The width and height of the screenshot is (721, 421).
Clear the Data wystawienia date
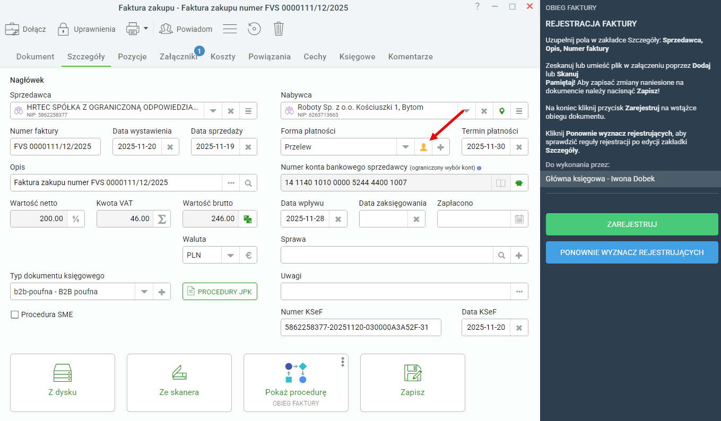click(x=170, y=147)
